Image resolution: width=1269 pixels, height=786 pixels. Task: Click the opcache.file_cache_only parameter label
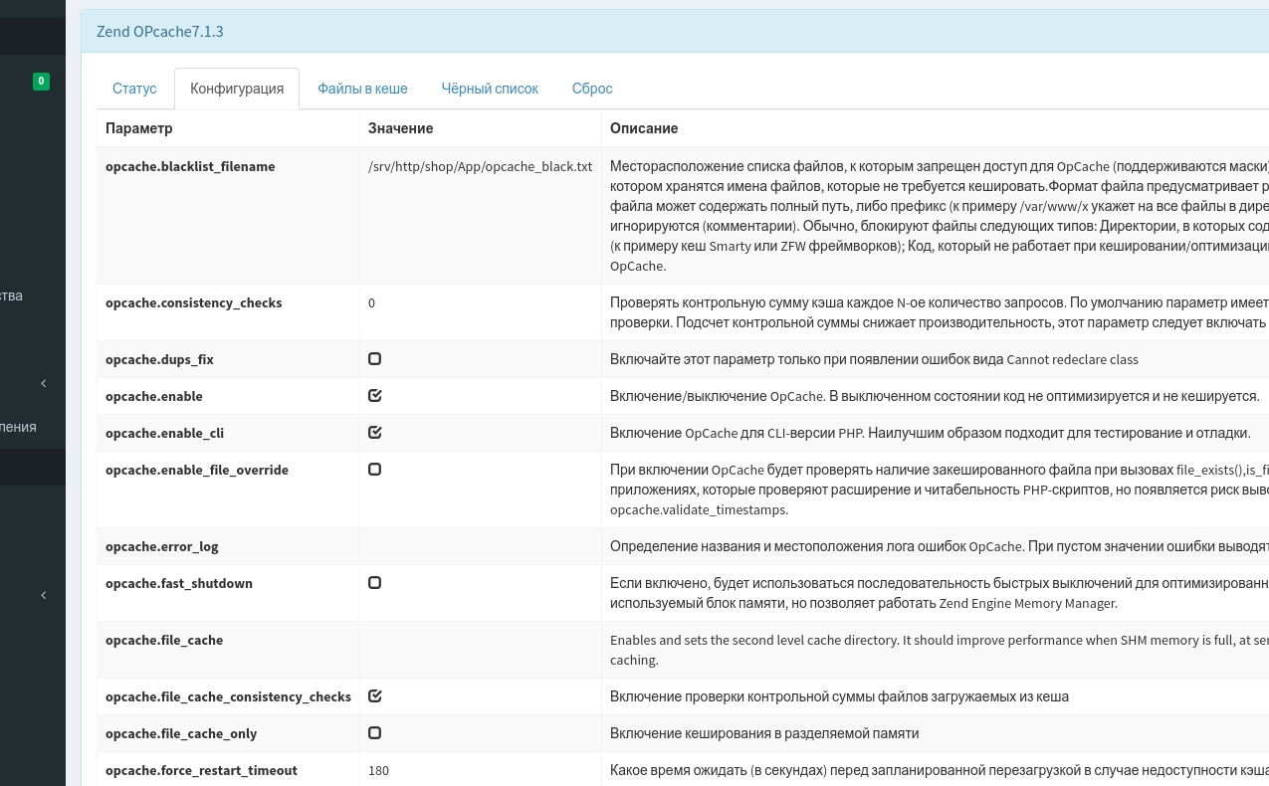coord(181,733)
